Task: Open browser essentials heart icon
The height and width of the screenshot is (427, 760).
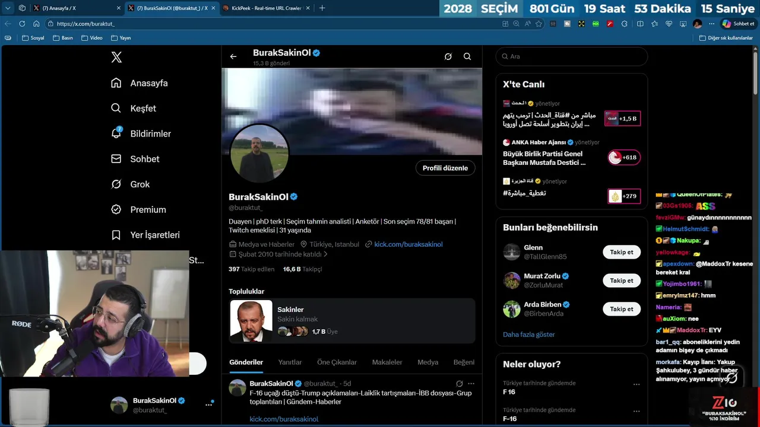Action: [x=669, y=24]
